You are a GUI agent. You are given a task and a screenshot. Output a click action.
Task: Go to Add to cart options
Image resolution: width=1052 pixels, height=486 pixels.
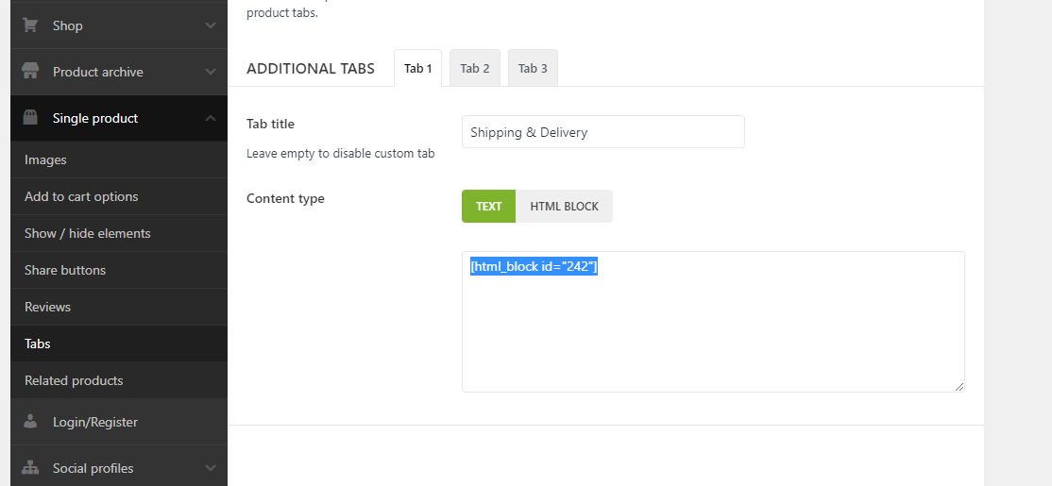pos(81,196)
